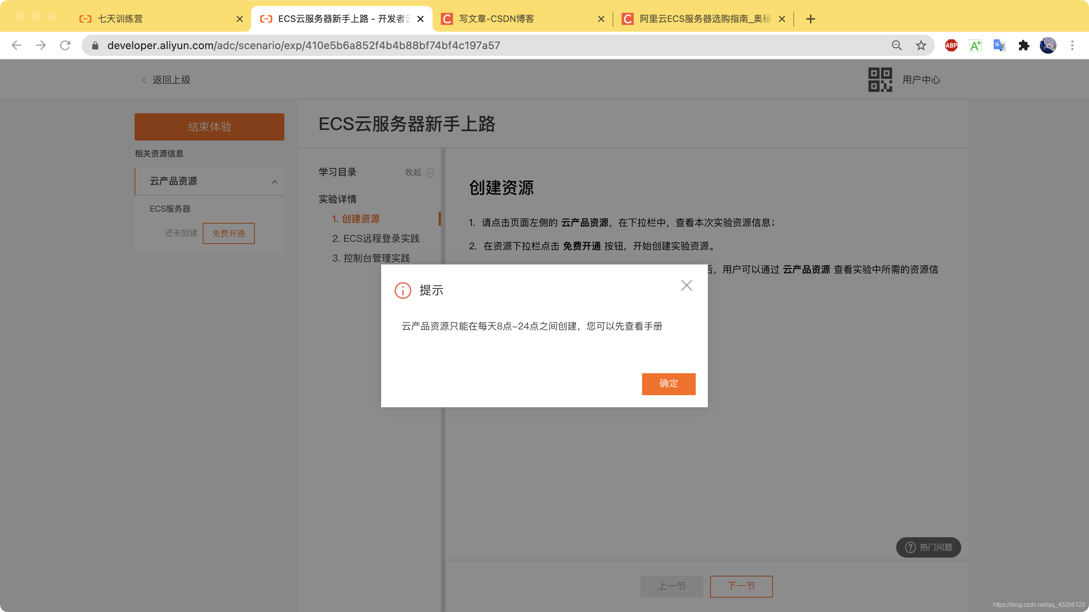Open the AdBlock Plus extension

pos(951,45)
